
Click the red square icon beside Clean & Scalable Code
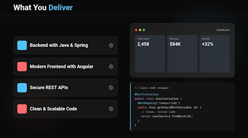point(22,109)
